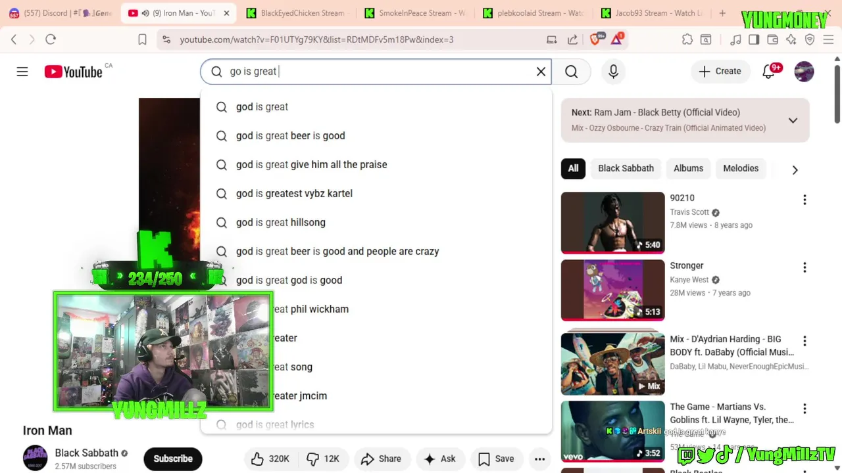Open a new browser tab
This screenshot has width=842, height=473.
(x=722, y=13)
